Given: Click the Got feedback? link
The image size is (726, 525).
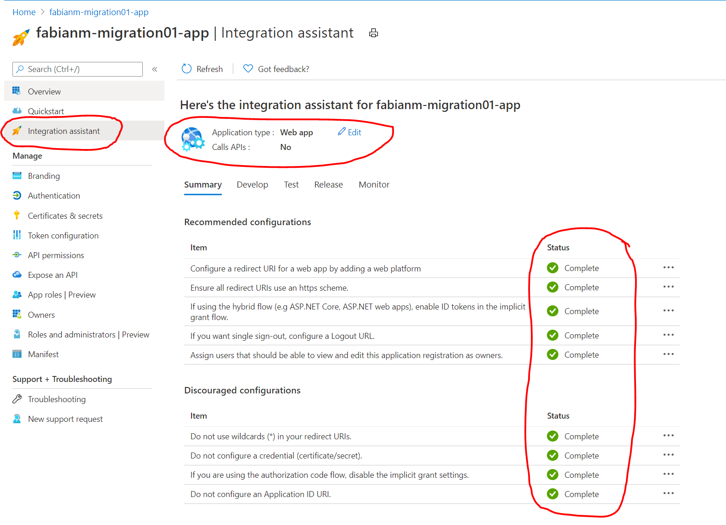Looking at the screenshot, I should 283,69.
